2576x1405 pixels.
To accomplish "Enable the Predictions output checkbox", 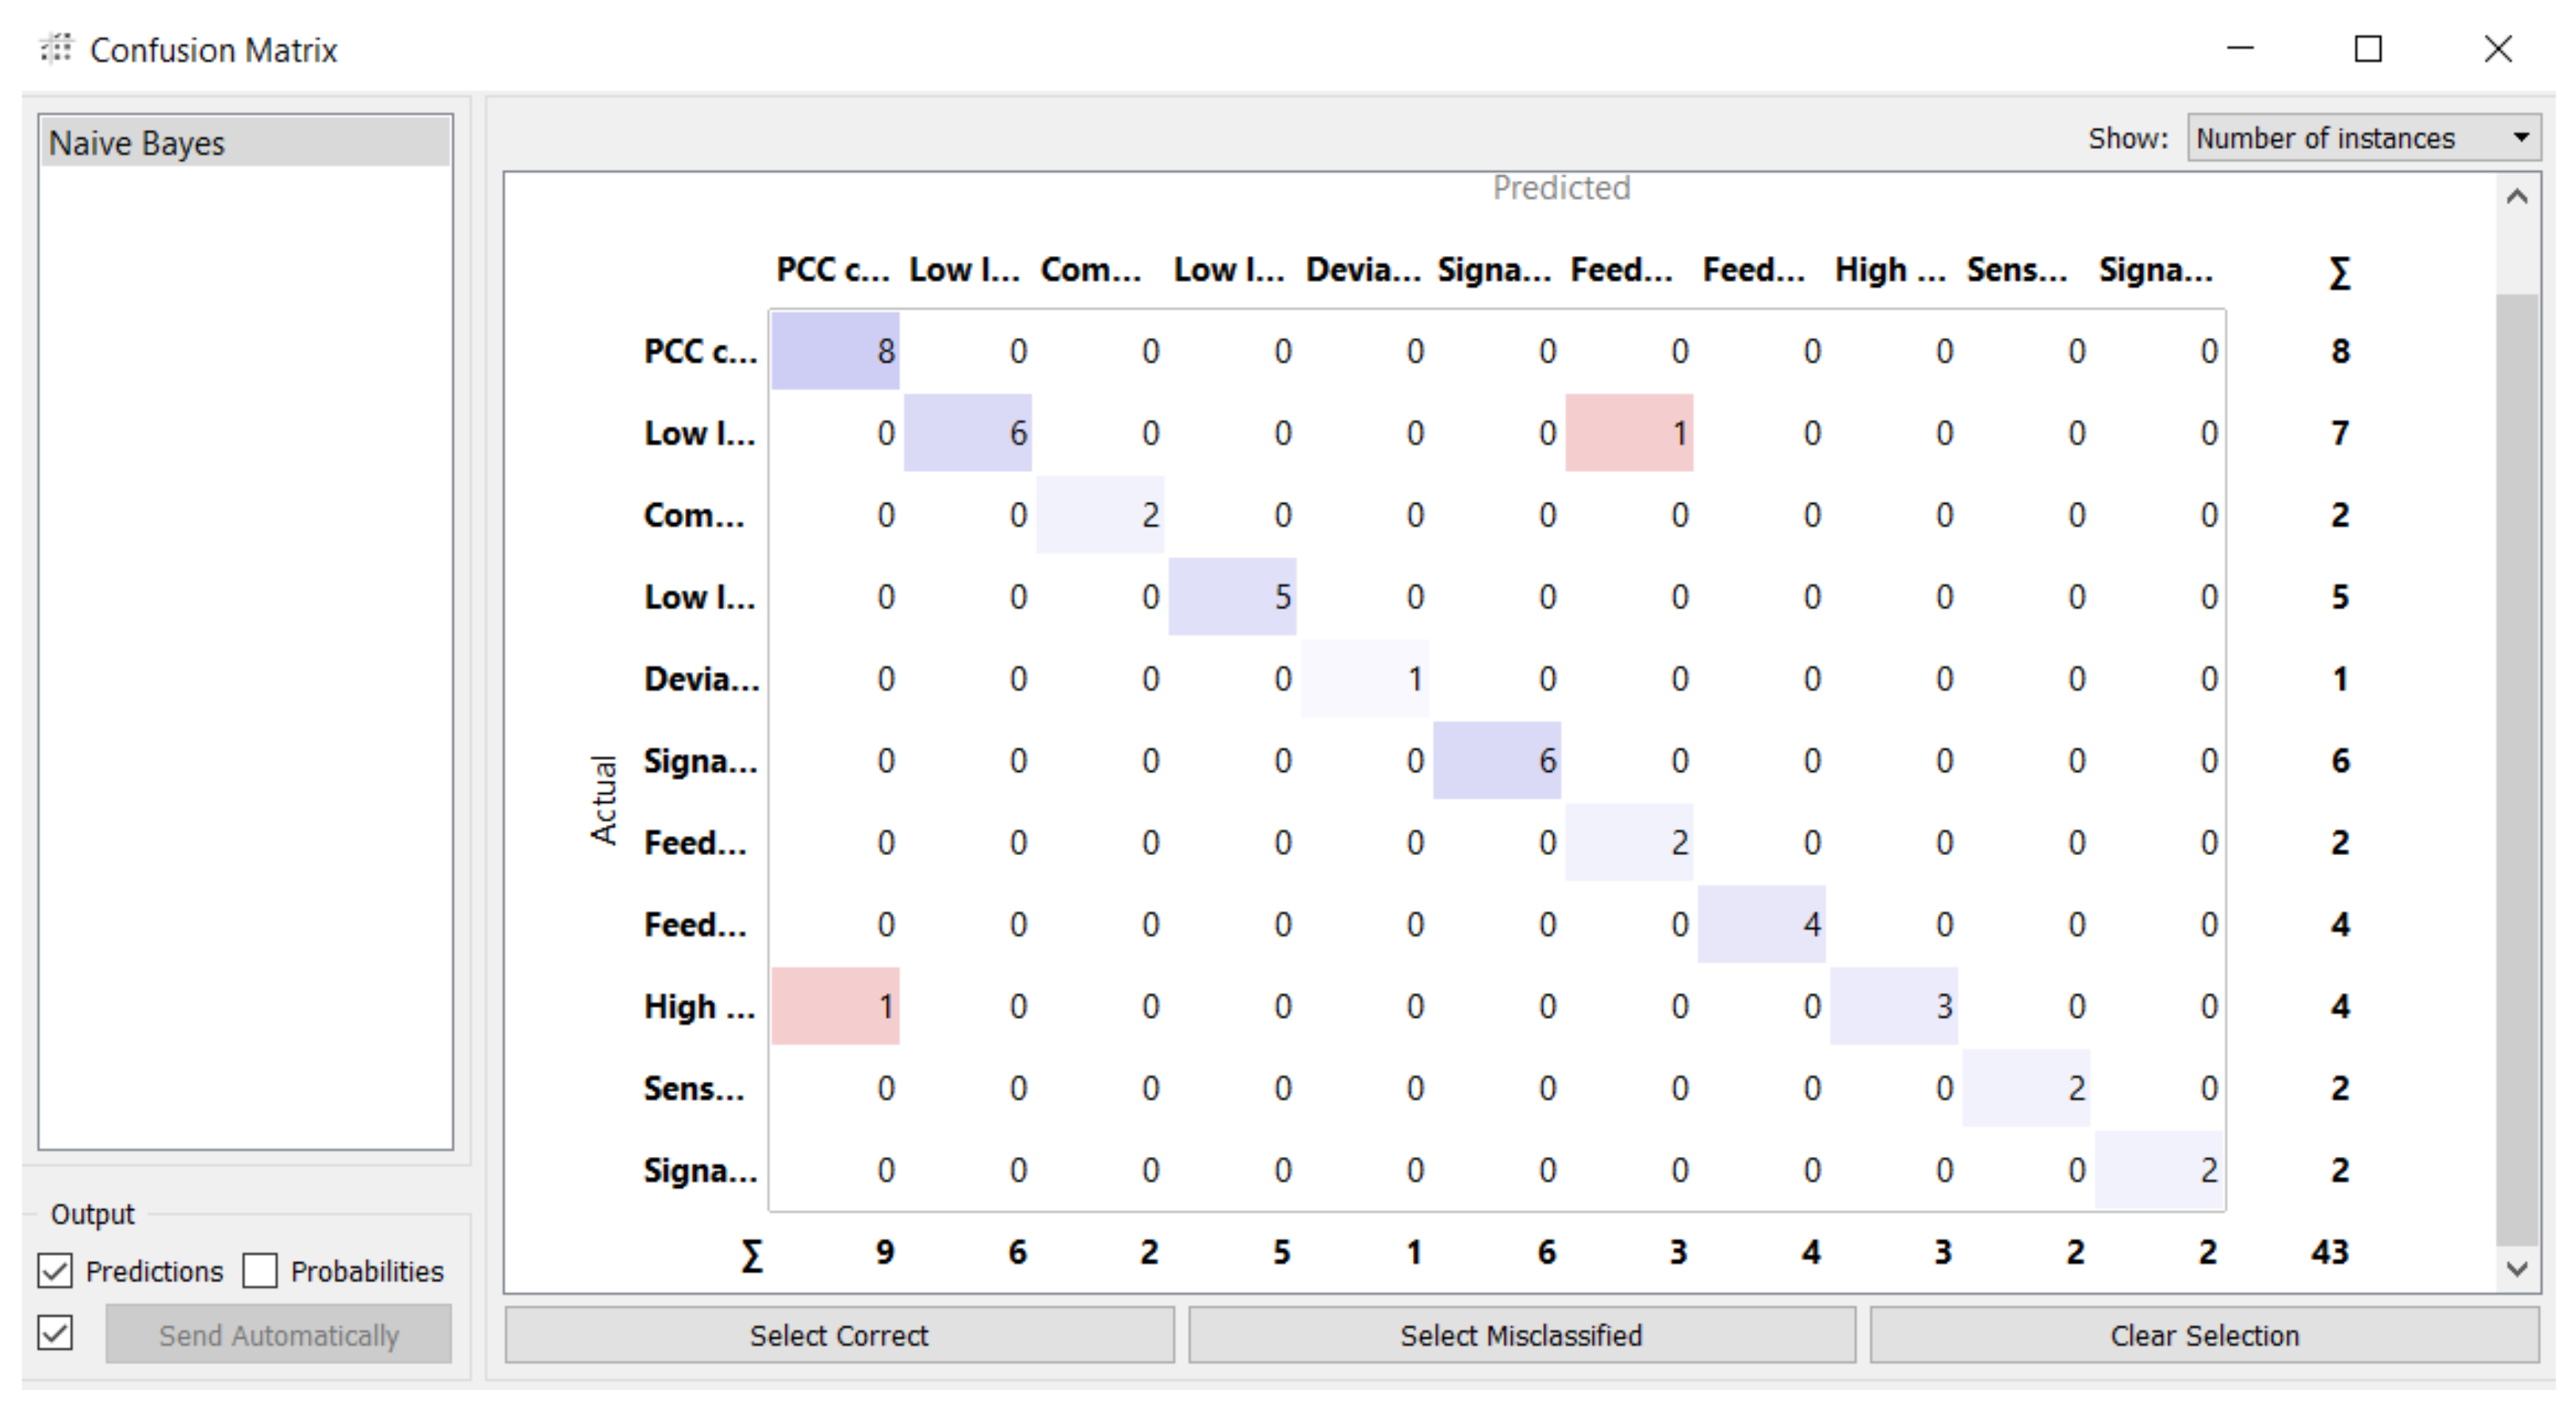I will pos(56,1270).
